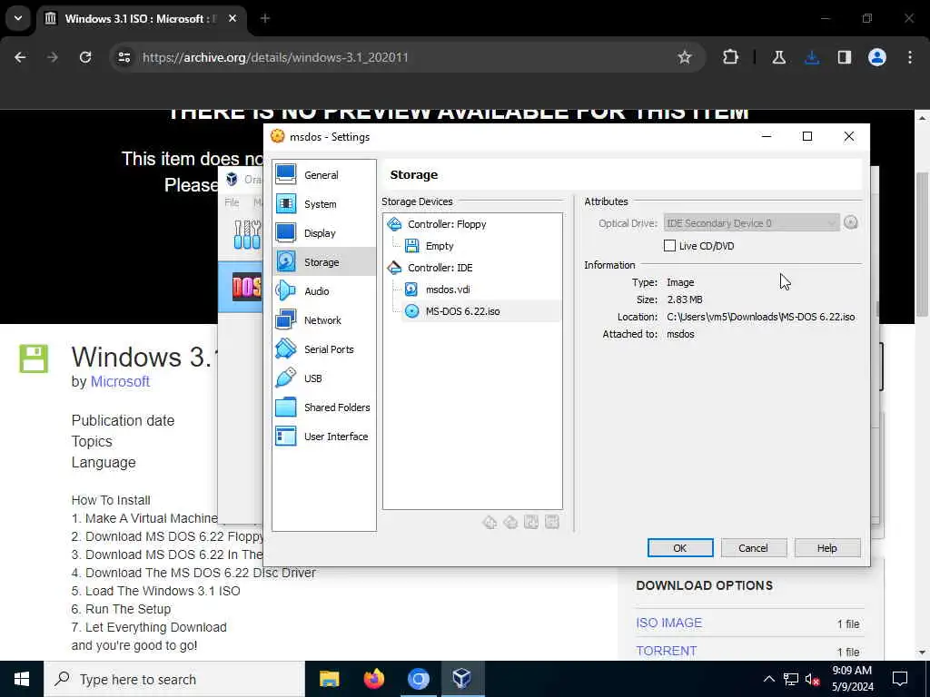Select Controller: IDE in storage tree

coord(440,268)
